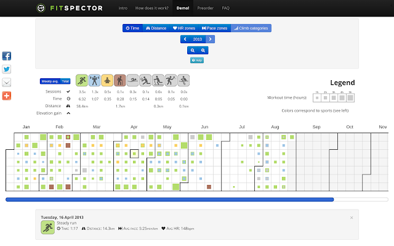The height and width of the screenshot is (246, 394).
Task: Close the workout details panel
Action: coord(352,218)
